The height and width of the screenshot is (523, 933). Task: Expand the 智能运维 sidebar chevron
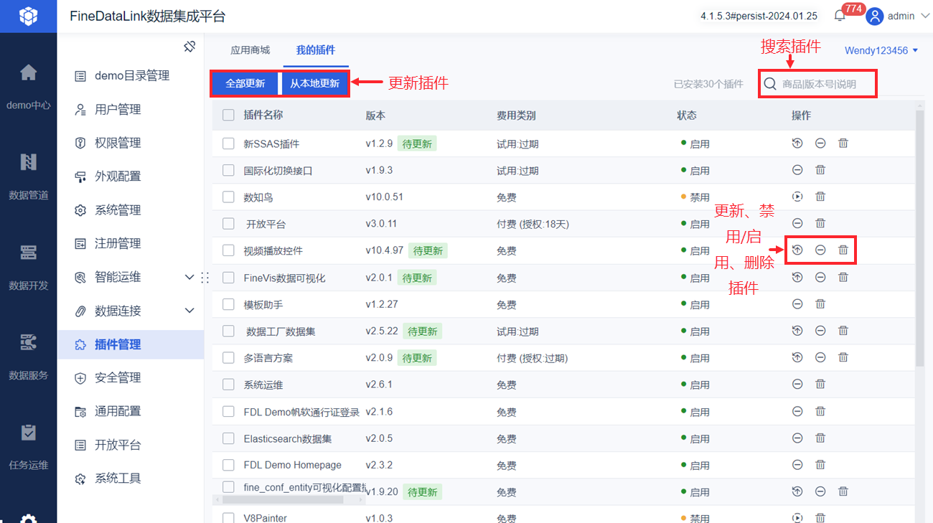pyautogui.click(x=189, y=277)
